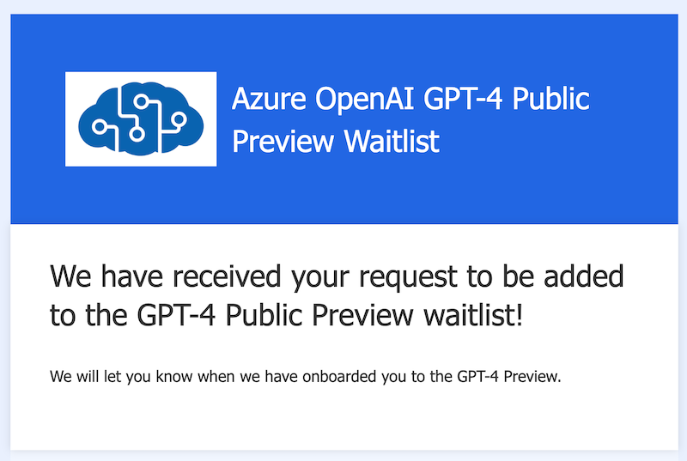Click the brain cloud logo icon
The height and width of the screenshot is (461, 687).
[141, 118]
